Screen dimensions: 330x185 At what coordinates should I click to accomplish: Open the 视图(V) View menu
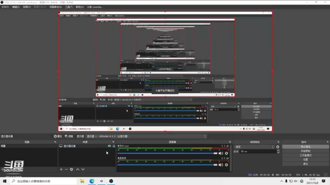(27, 7)
